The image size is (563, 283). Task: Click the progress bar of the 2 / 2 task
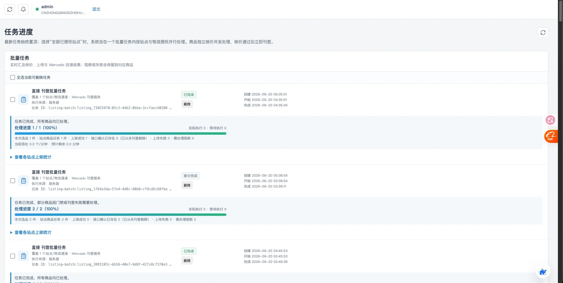click(x=121, y=215)
